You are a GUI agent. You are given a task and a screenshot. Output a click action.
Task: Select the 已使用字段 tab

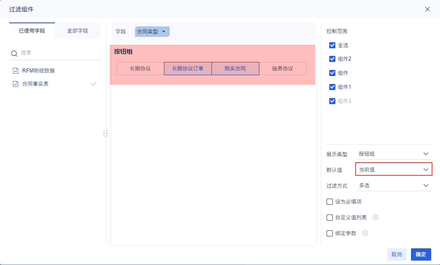tap(32, 31)
